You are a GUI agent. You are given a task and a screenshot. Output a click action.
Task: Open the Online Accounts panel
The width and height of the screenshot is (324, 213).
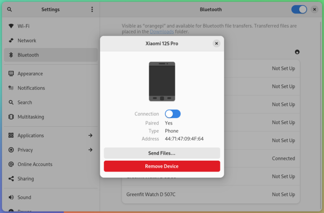pyautogui.click(x=51, y=164)
